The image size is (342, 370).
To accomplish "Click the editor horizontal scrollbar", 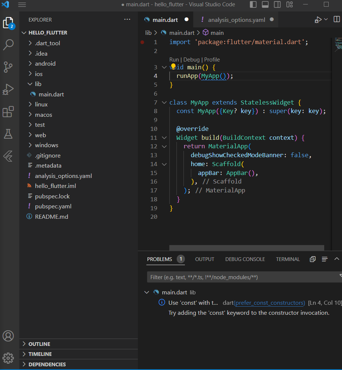I will click(247, 248).
